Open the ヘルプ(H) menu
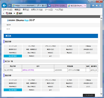The width and height of the screenshot is (104, 98). (x=59, y=10)
